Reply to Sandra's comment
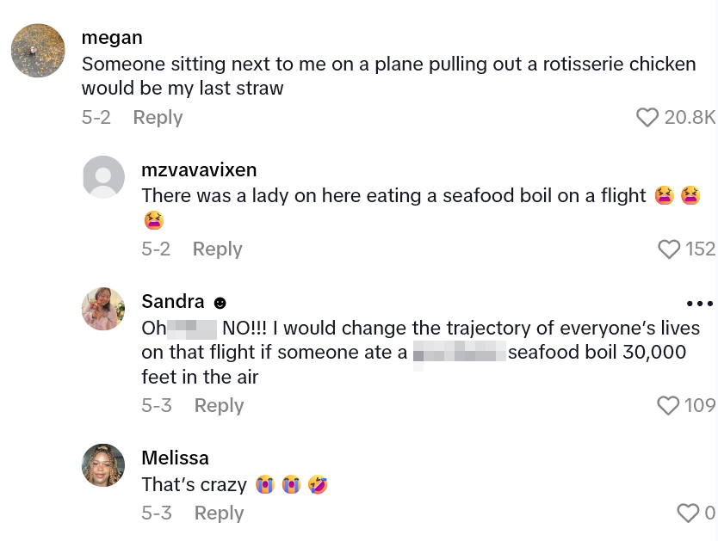This screenshot has height=541, width=718. [x=219, y=405]
